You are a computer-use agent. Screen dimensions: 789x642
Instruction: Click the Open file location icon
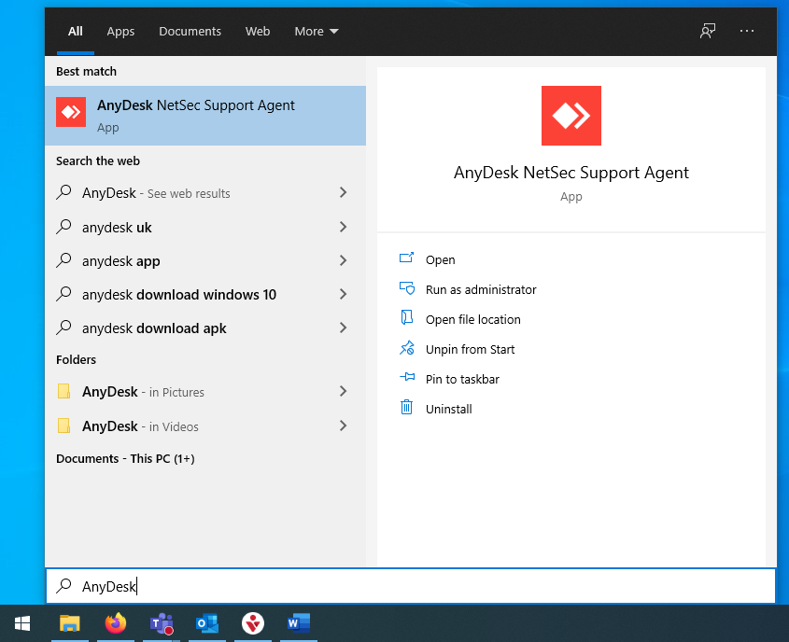406,317
